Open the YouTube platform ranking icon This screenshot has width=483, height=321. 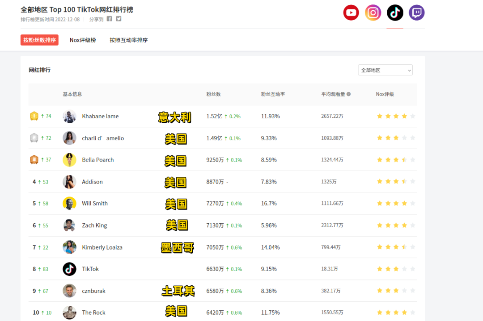351,13
